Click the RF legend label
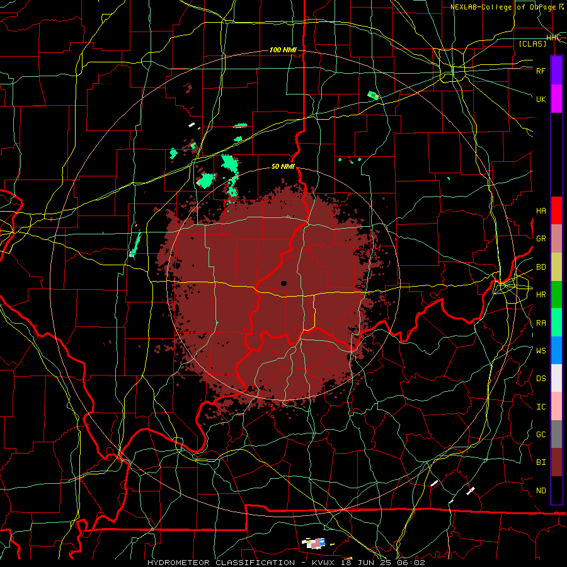Viewport: 567px width, 567px height. 541,71
